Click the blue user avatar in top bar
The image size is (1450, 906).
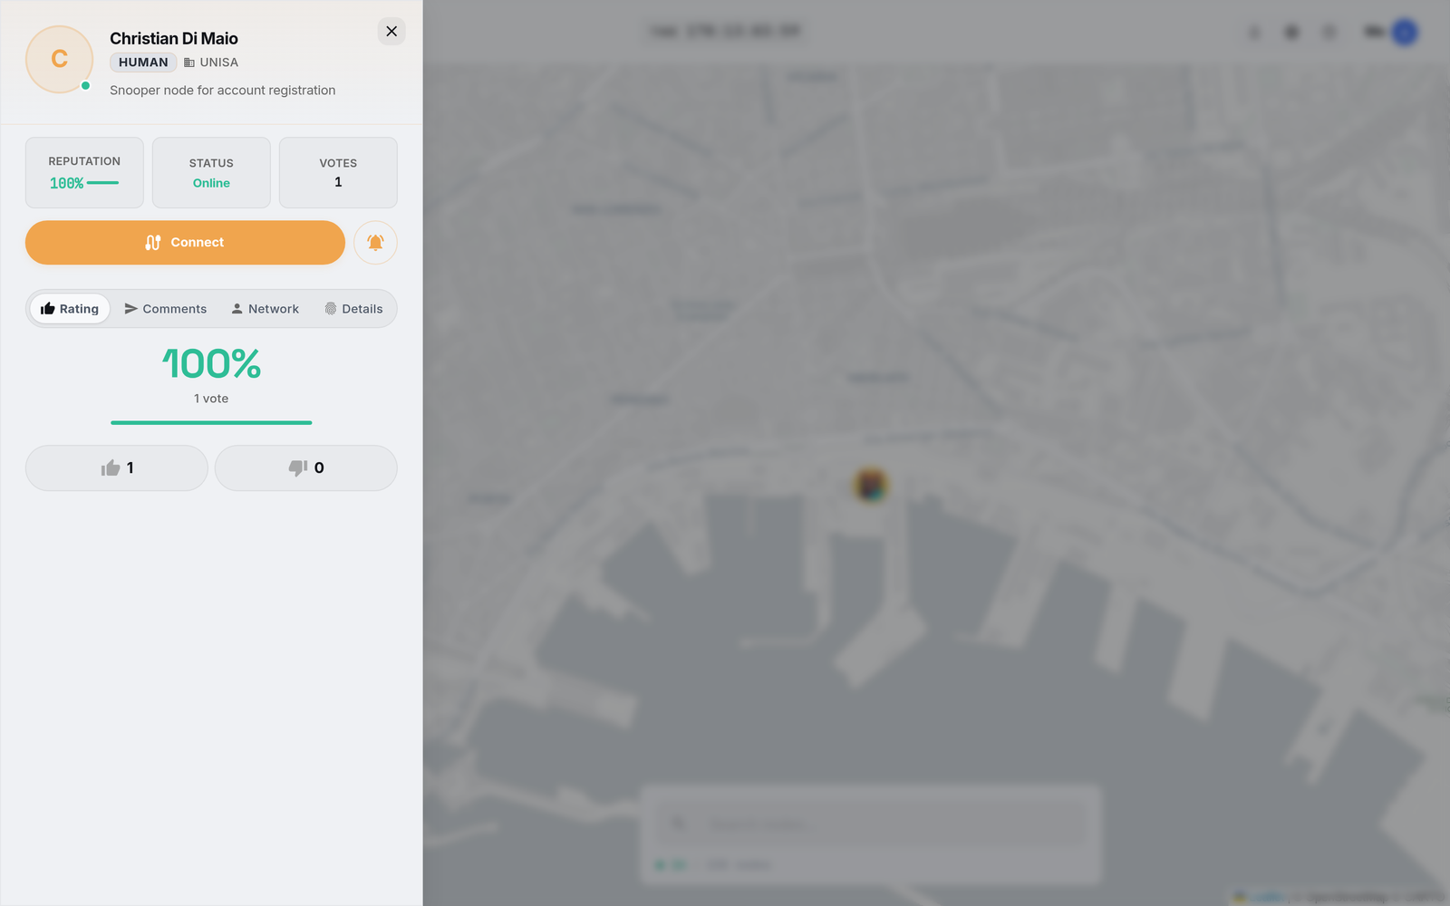tap(1405, 33)
